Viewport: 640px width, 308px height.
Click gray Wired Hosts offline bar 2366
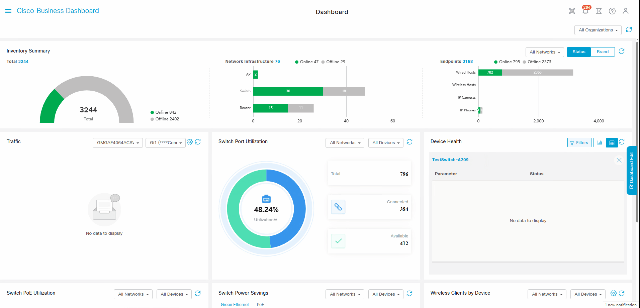[537, 73]
